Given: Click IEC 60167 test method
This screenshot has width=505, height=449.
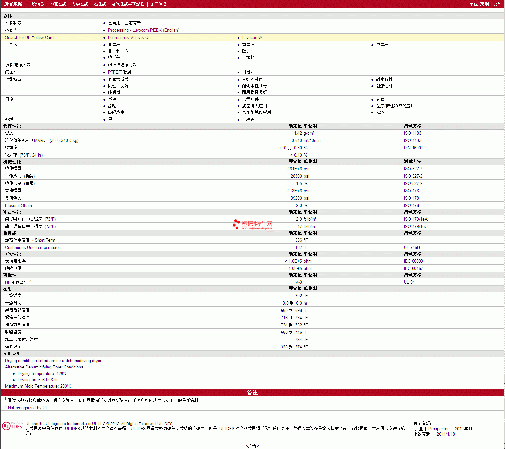Looking at the screenshot, I should (413, 268).
